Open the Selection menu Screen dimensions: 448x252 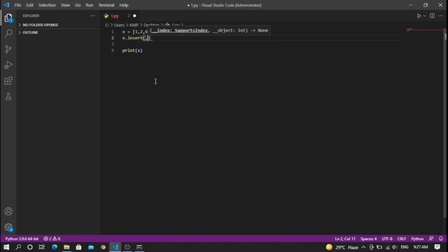(47, 5)
